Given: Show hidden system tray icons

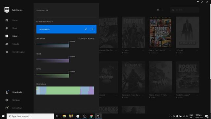Looking at the screenshot, I should point(170,116).
